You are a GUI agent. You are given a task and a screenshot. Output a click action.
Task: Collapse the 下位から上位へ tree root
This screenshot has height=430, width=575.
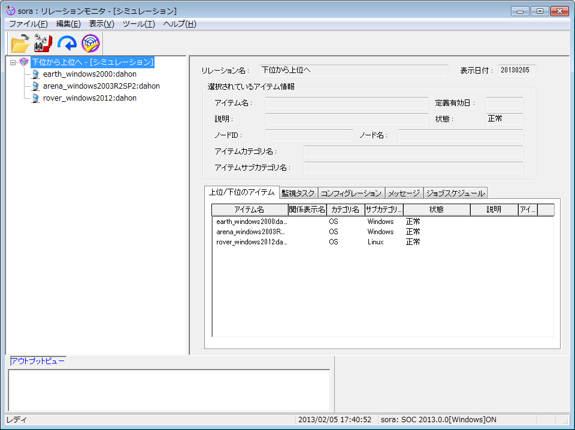click(x=13, y=62)
